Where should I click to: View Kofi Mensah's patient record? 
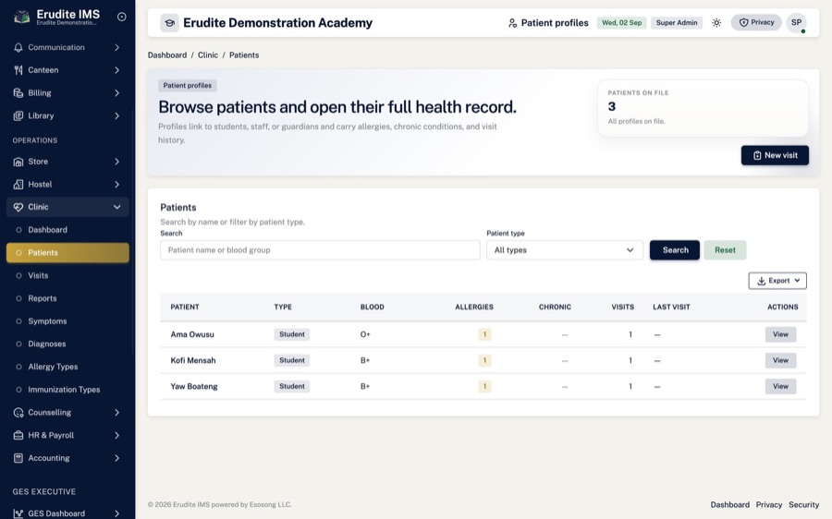tap(780, 360)
